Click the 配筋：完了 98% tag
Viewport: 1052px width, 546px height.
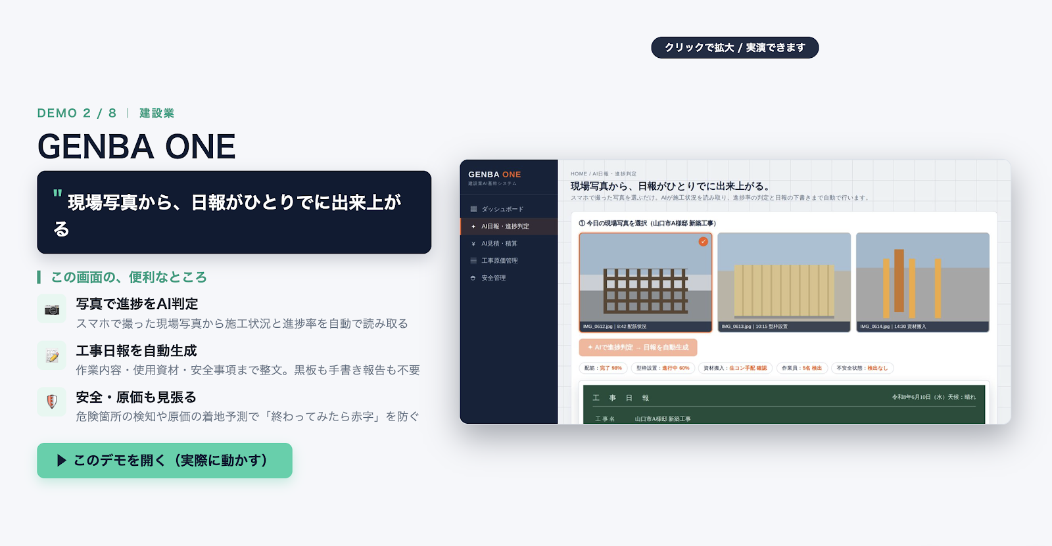(x=603, y=369)
